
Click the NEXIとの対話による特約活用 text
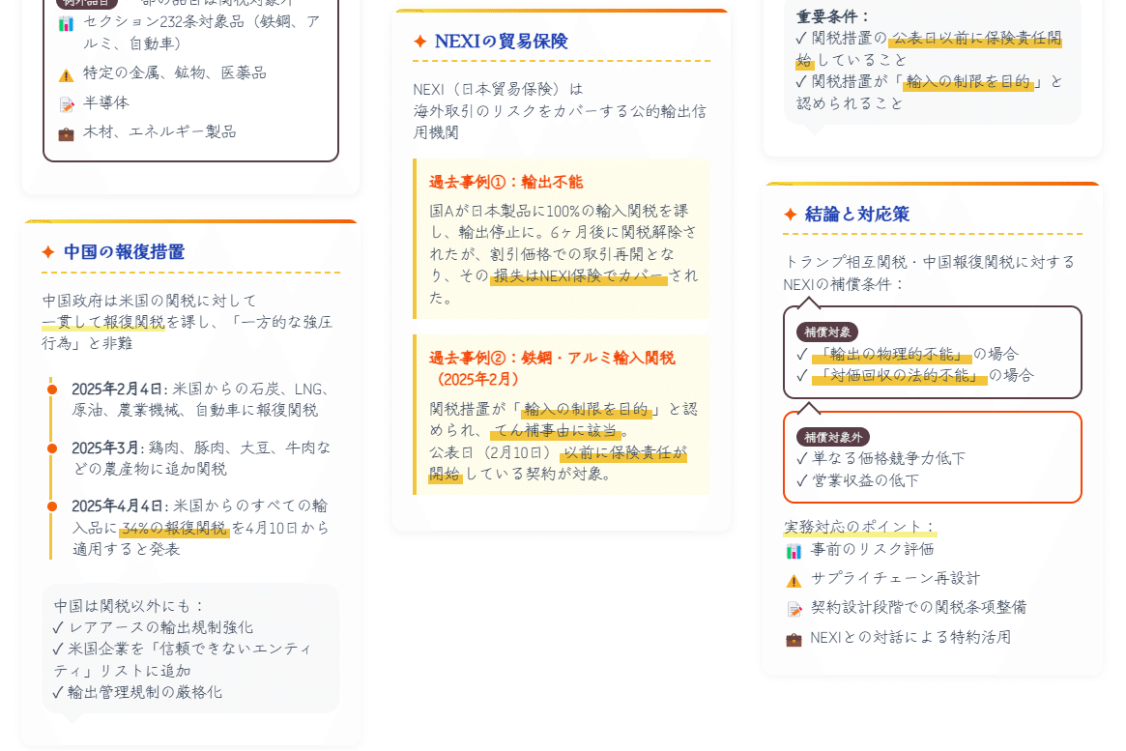click(x=910, y=638)
